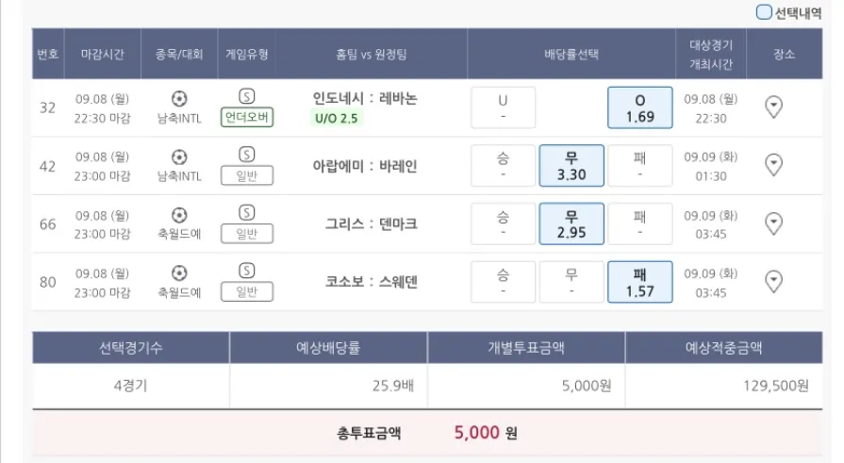This screenshot has width=844, height=463.
Task: Click the S badge icon in row 80
Action: 247,271
